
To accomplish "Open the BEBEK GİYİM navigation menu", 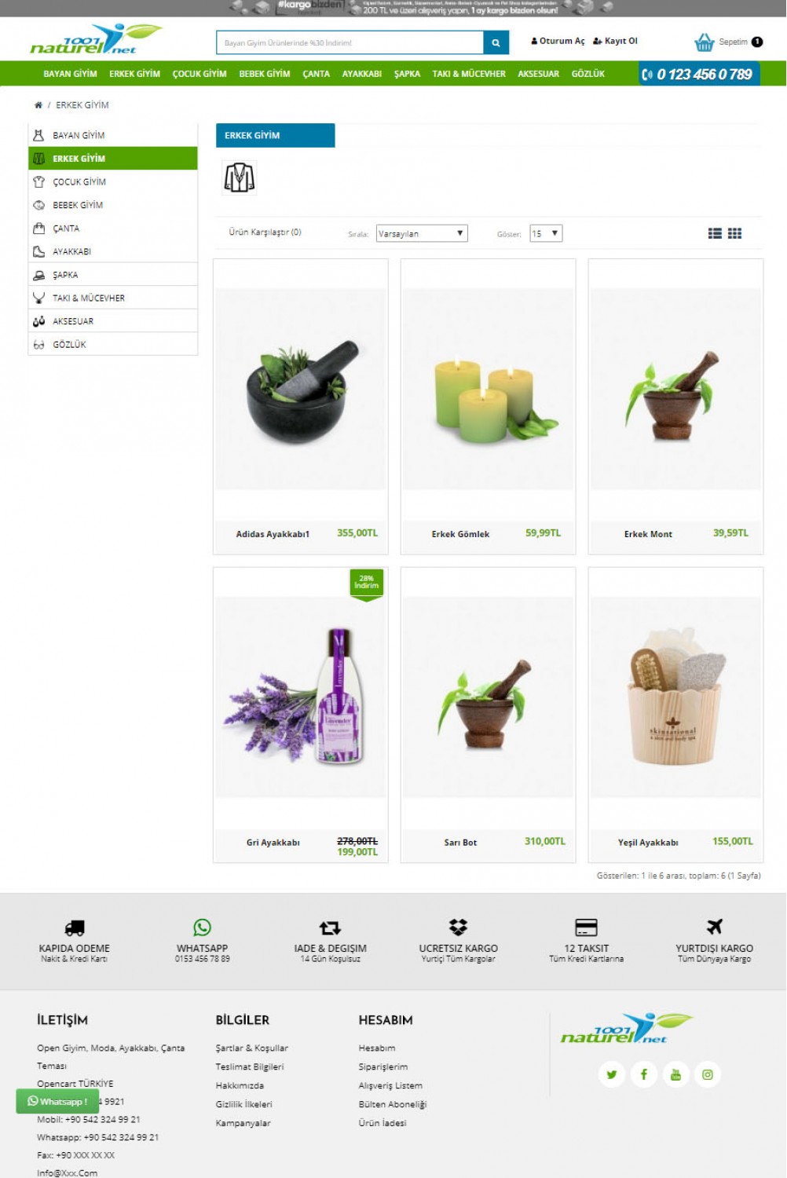I will pos(265,74).
